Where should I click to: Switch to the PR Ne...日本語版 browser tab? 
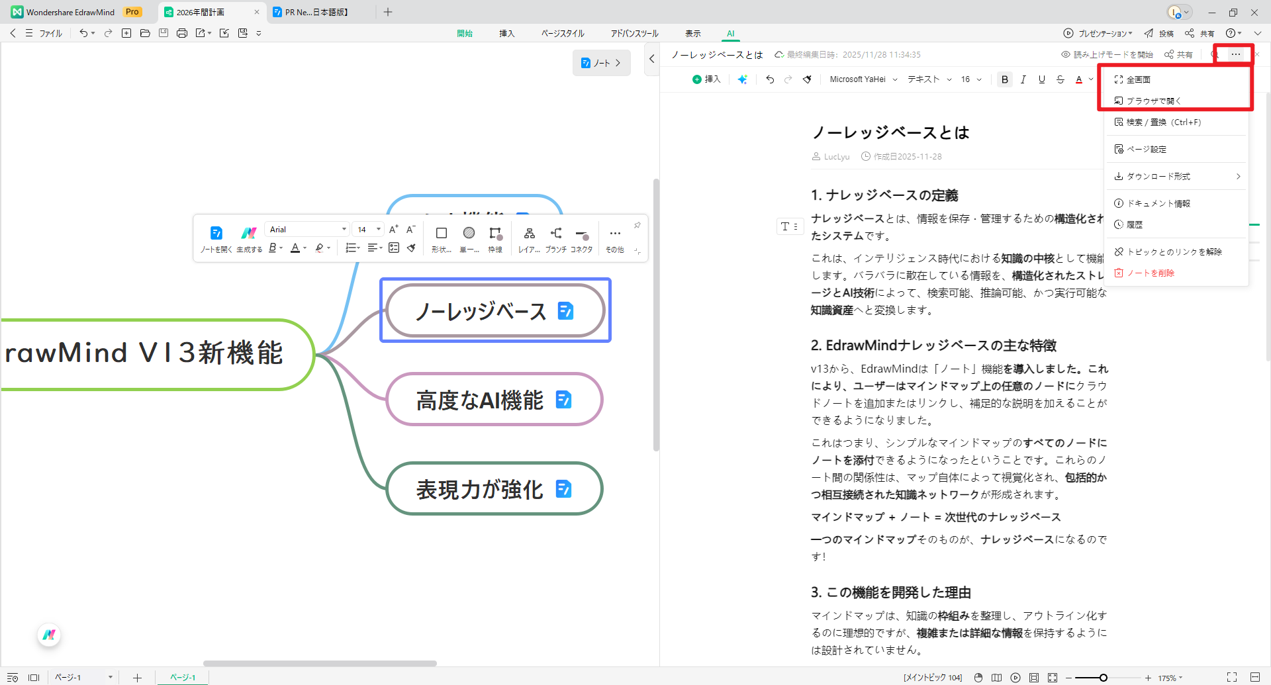(311, 12)
